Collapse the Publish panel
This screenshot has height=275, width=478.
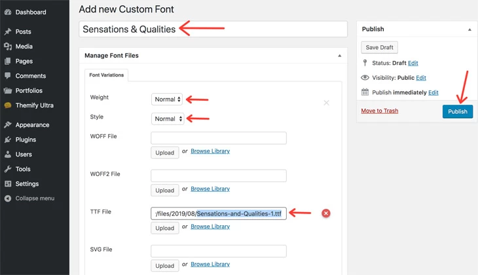[469, 29]
